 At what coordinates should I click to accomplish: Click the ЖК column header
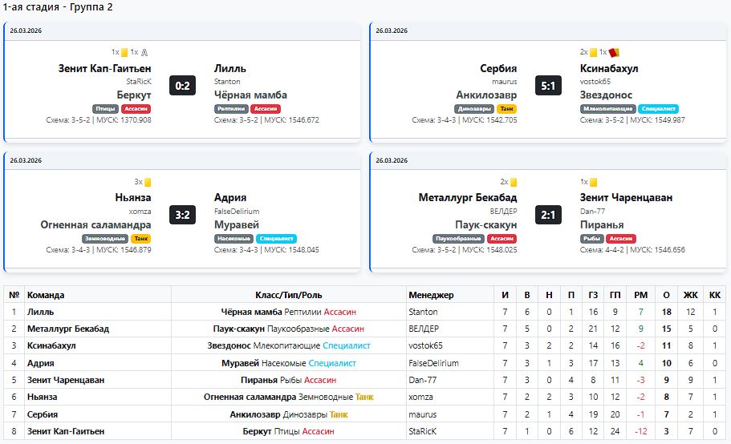point(689,295)
